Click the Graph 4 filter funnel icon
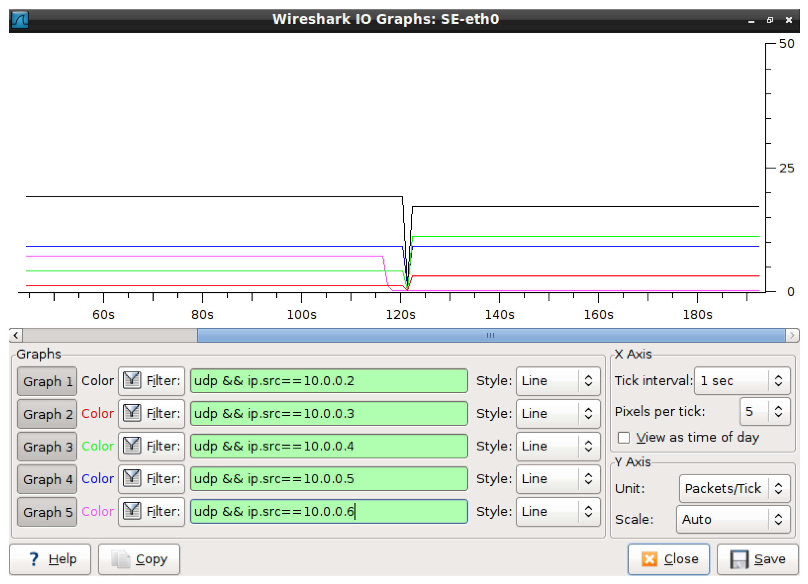Screen dimensions: 808x584 click(x=132, y=478)
